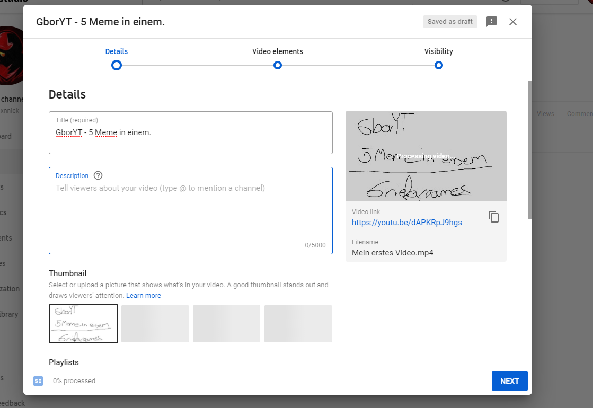Open the Visibility tab label
The image size is (593, 408).
coord(439,51)
